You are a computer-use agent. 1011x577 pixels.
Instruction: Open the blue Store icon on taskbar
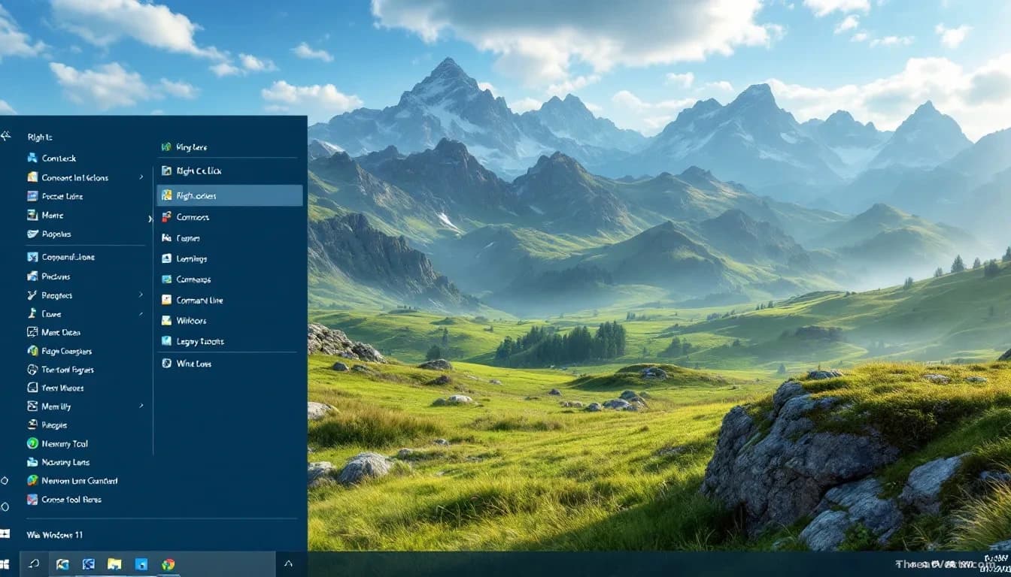tap(141, 564)
